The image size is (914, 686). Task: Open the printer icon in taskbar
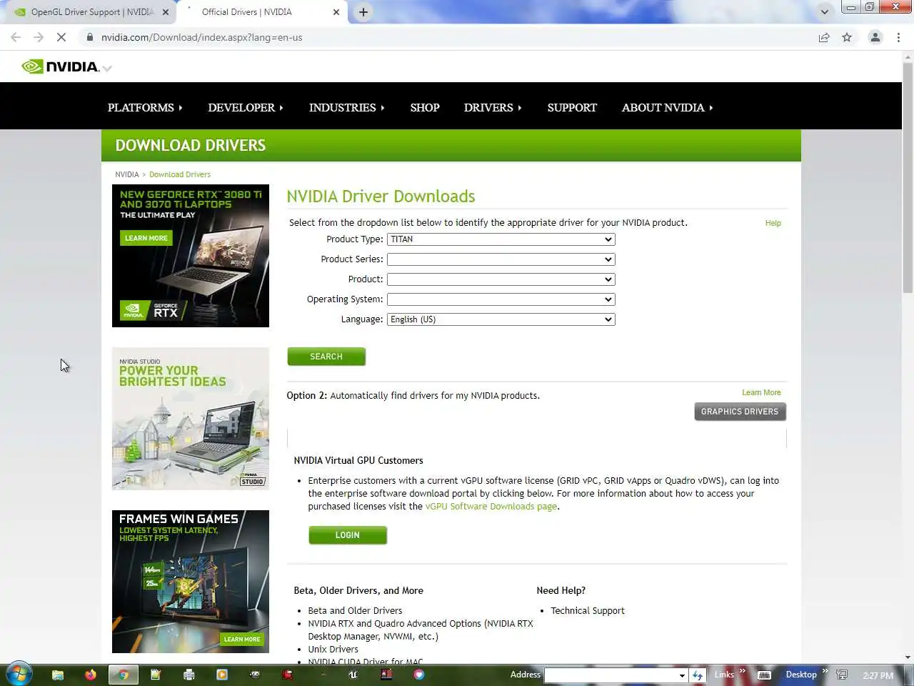click(189, 675)
